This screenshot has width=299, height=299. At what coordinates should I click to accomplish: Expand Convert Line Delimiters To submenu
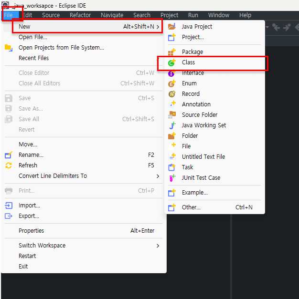click(x=158, y=176)
